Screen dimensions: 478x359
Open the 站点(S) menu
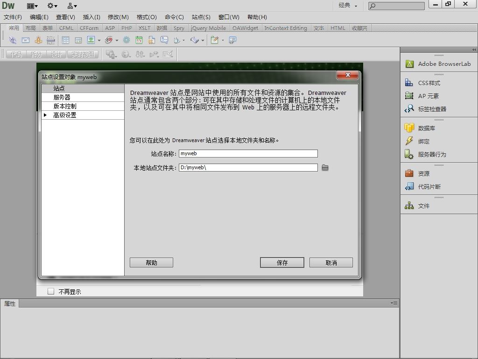[201, 17]
